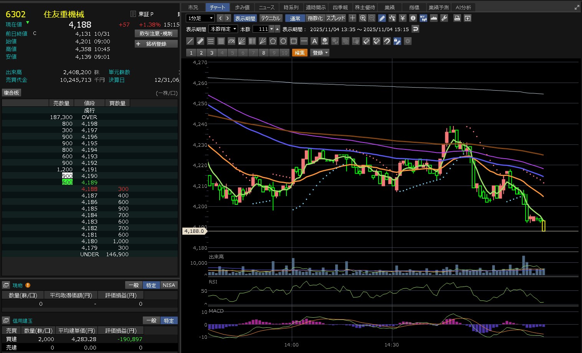Pick the text annotation tool

point(314,41)
